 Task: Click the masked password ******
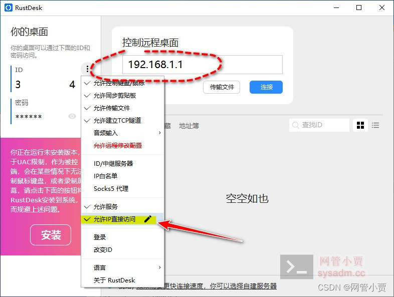[29, 117]
